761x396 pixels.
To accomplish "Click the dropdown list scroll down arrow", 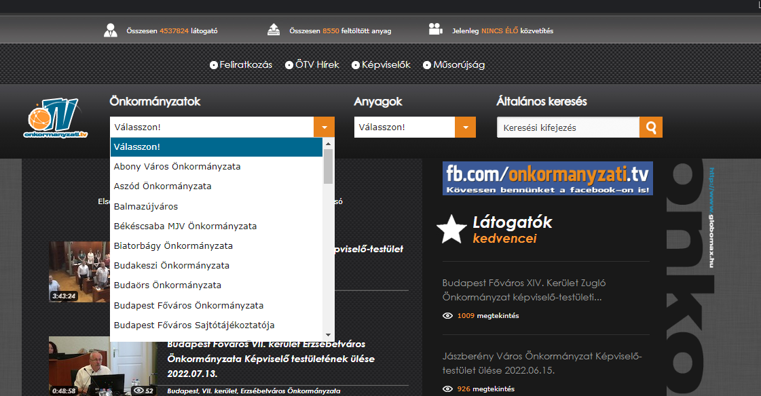I will pos(328,335).
